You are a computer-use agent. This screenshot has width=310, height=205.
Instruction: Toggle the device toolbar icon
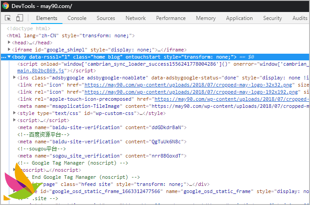pos(19,18)
